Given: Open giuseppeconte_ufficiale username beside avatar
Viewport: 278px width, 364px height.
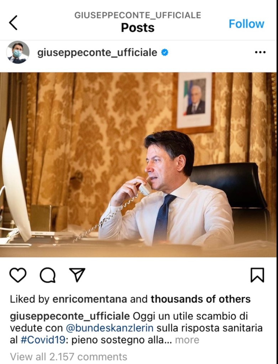Looking at the screenshot, I should coord(97,53).
